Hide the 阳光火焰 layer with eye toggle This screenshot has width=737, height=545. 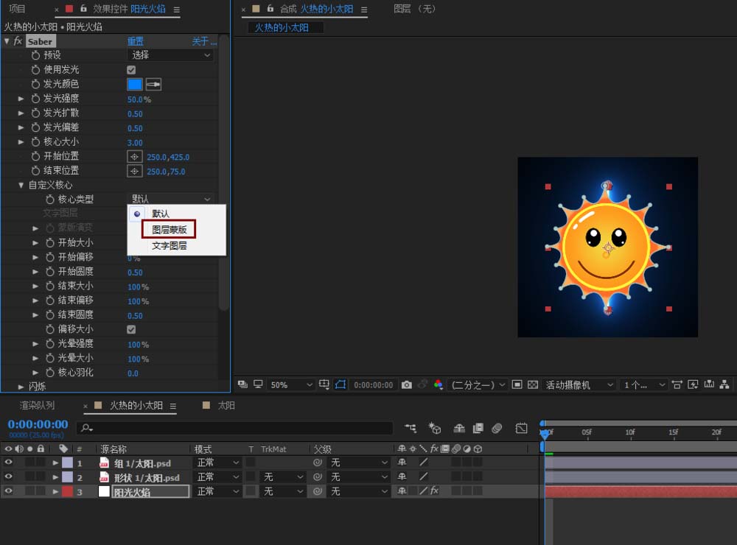point(9,491)
